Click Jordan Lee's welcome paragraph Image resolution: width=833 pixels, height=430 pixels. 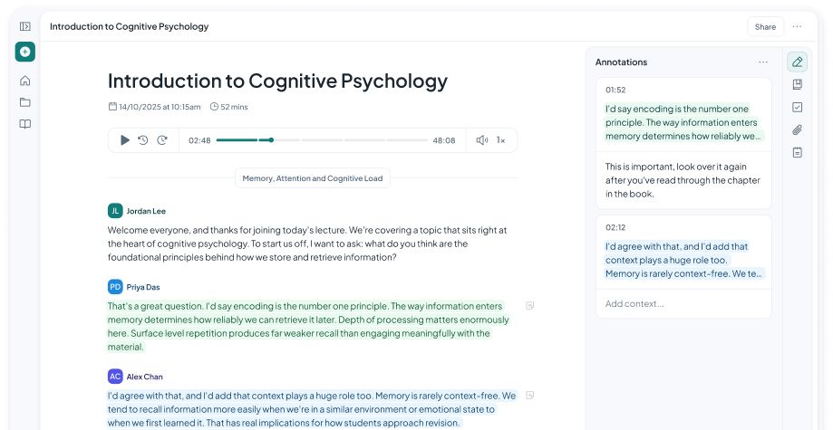click(x=307, y=244)
